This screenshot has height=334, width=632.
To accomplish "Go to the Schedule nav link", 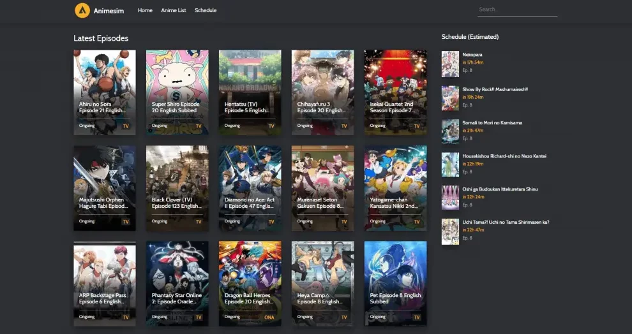I will click(206, 10).
